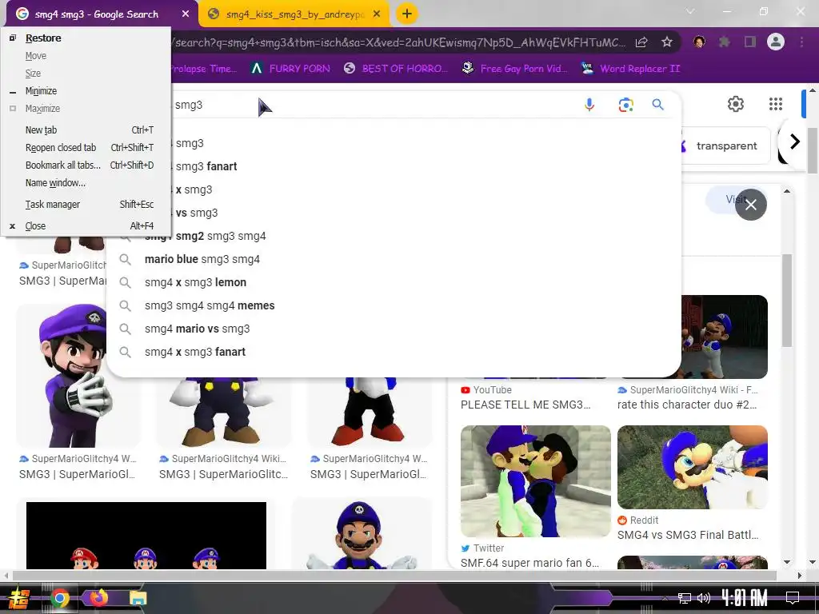Open network status tray icon
This screenshot has height=614, width=819.
(x=685, y=598)
